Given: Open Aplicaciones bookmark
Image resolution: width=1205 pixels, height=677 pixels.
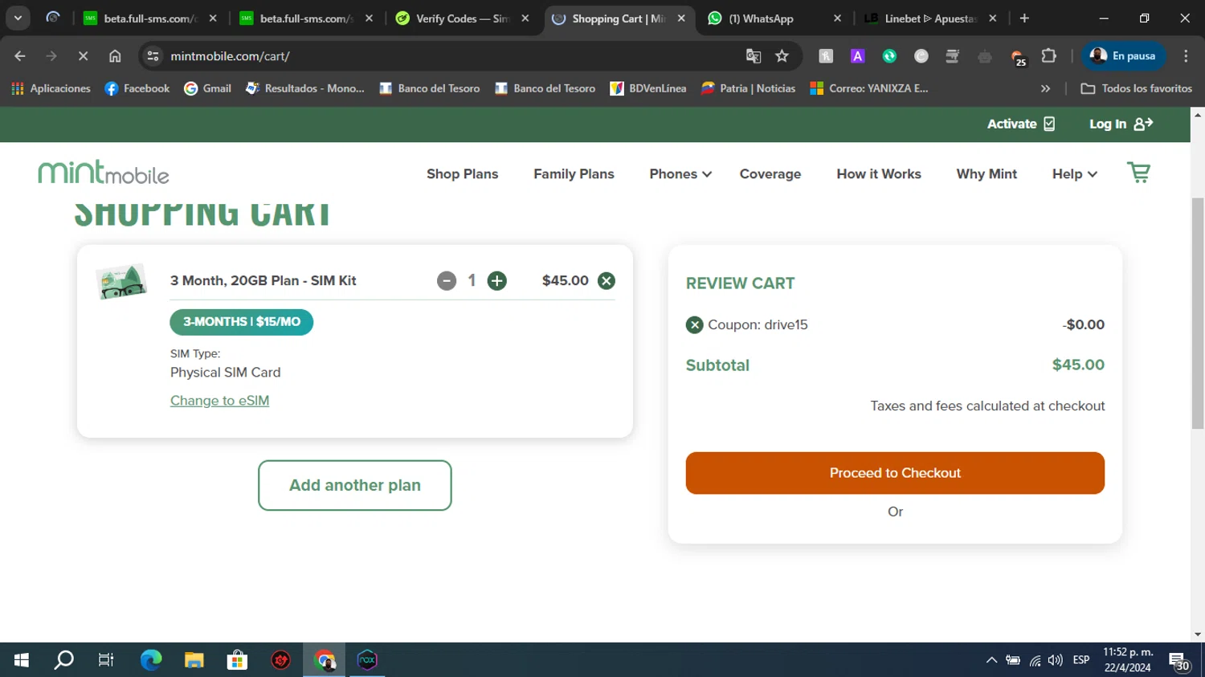Looking at the screenshot, I should [51, 88].
